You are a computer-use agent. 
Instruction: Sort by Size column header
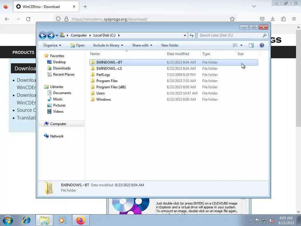pyautogui.click(x=247, y=54)
